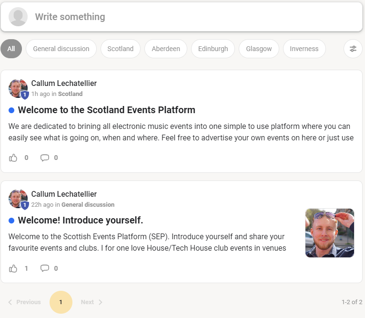Open the photo thumbnail in second post

click(329, 233)
